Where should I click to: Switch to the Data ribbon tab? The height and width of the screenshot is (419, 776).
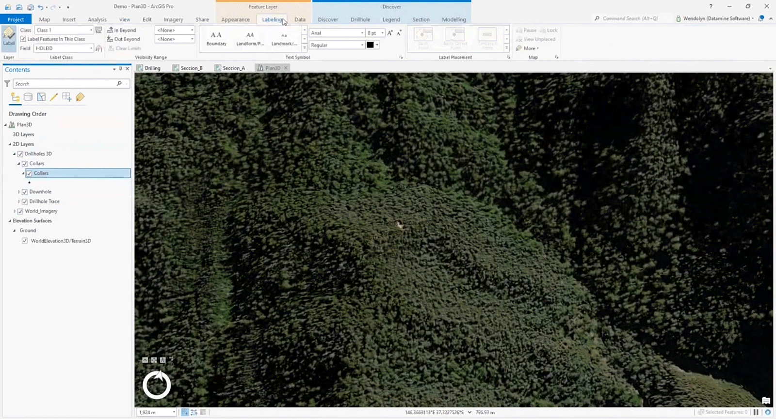(x=300, y=19)
